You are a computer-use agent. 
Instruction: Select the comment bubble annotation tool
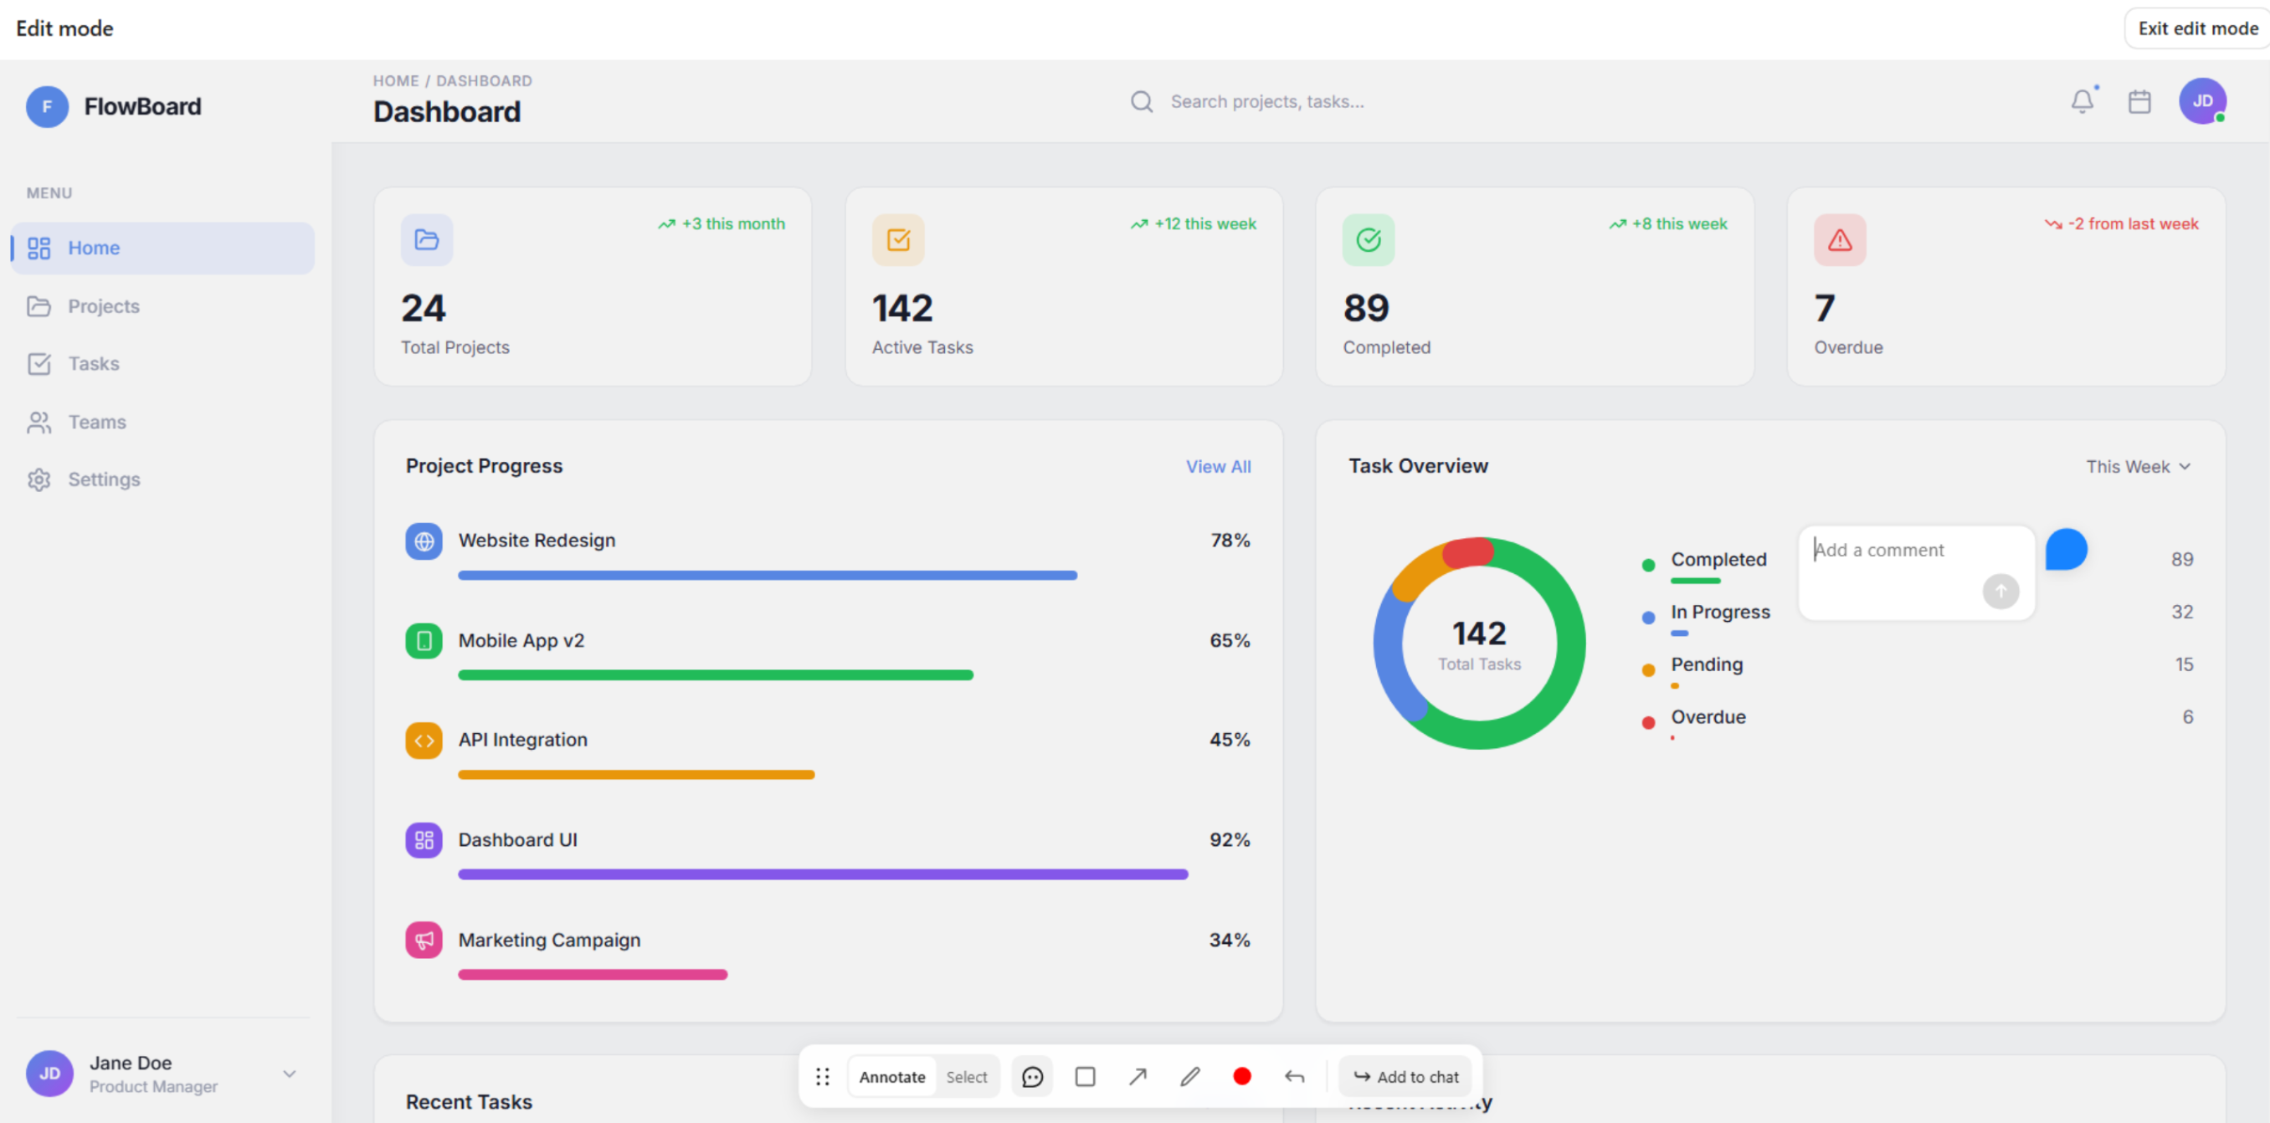1032,1076
